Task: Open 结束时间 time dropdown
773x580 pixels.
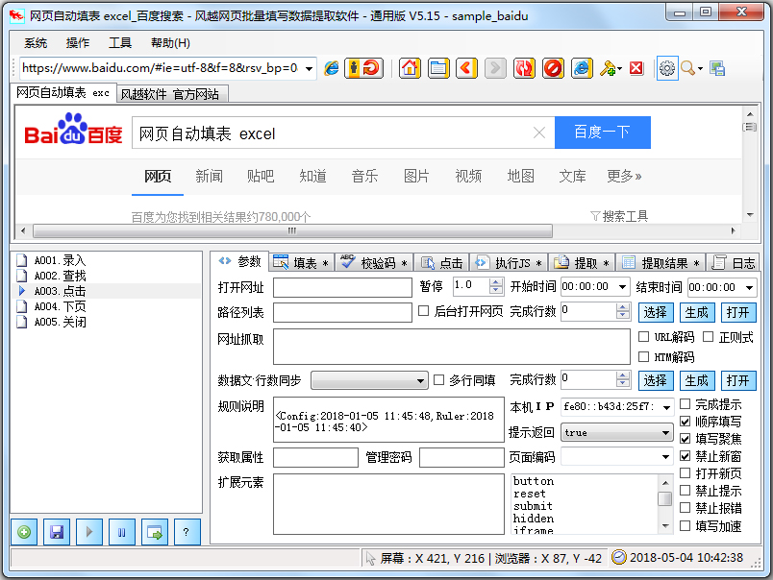Action: tap(749, 286)
